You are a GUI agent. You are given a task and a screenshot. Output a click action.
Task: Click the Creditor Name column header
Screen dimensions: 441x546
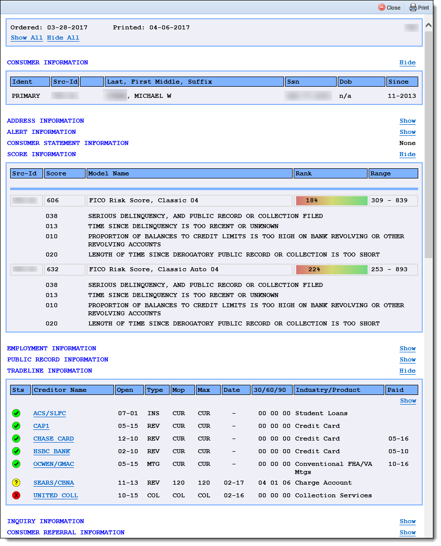tap(73, 390)
